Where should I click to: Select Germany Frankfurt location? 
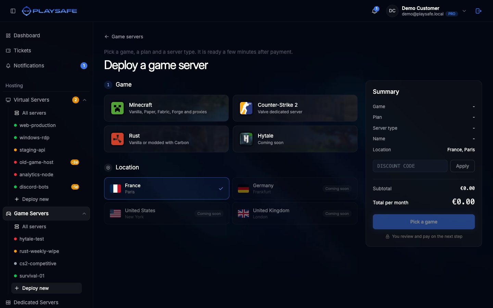295,188
